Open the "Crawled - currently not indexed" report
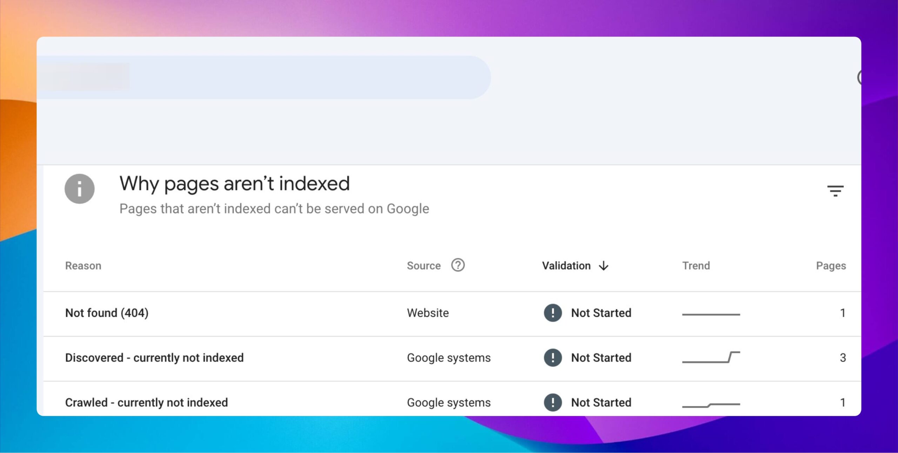The height and width of the screenshot is (453, 898). (147, 402)
